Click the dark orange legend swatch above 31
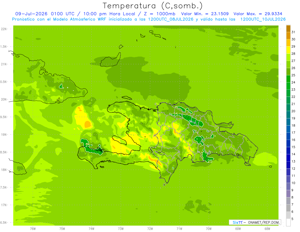Screen dimensions: 300x232 (x=288, y=29)
